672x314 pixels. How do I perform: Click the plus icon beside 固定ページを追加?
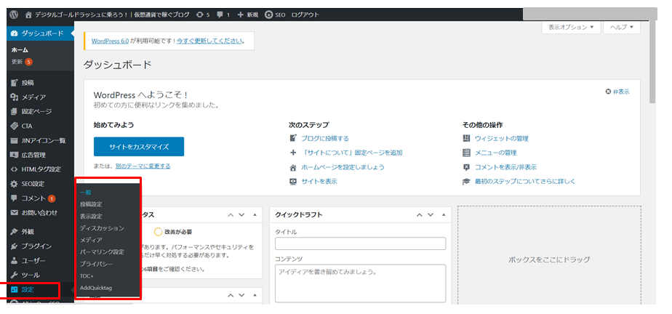tap(293, 153)
